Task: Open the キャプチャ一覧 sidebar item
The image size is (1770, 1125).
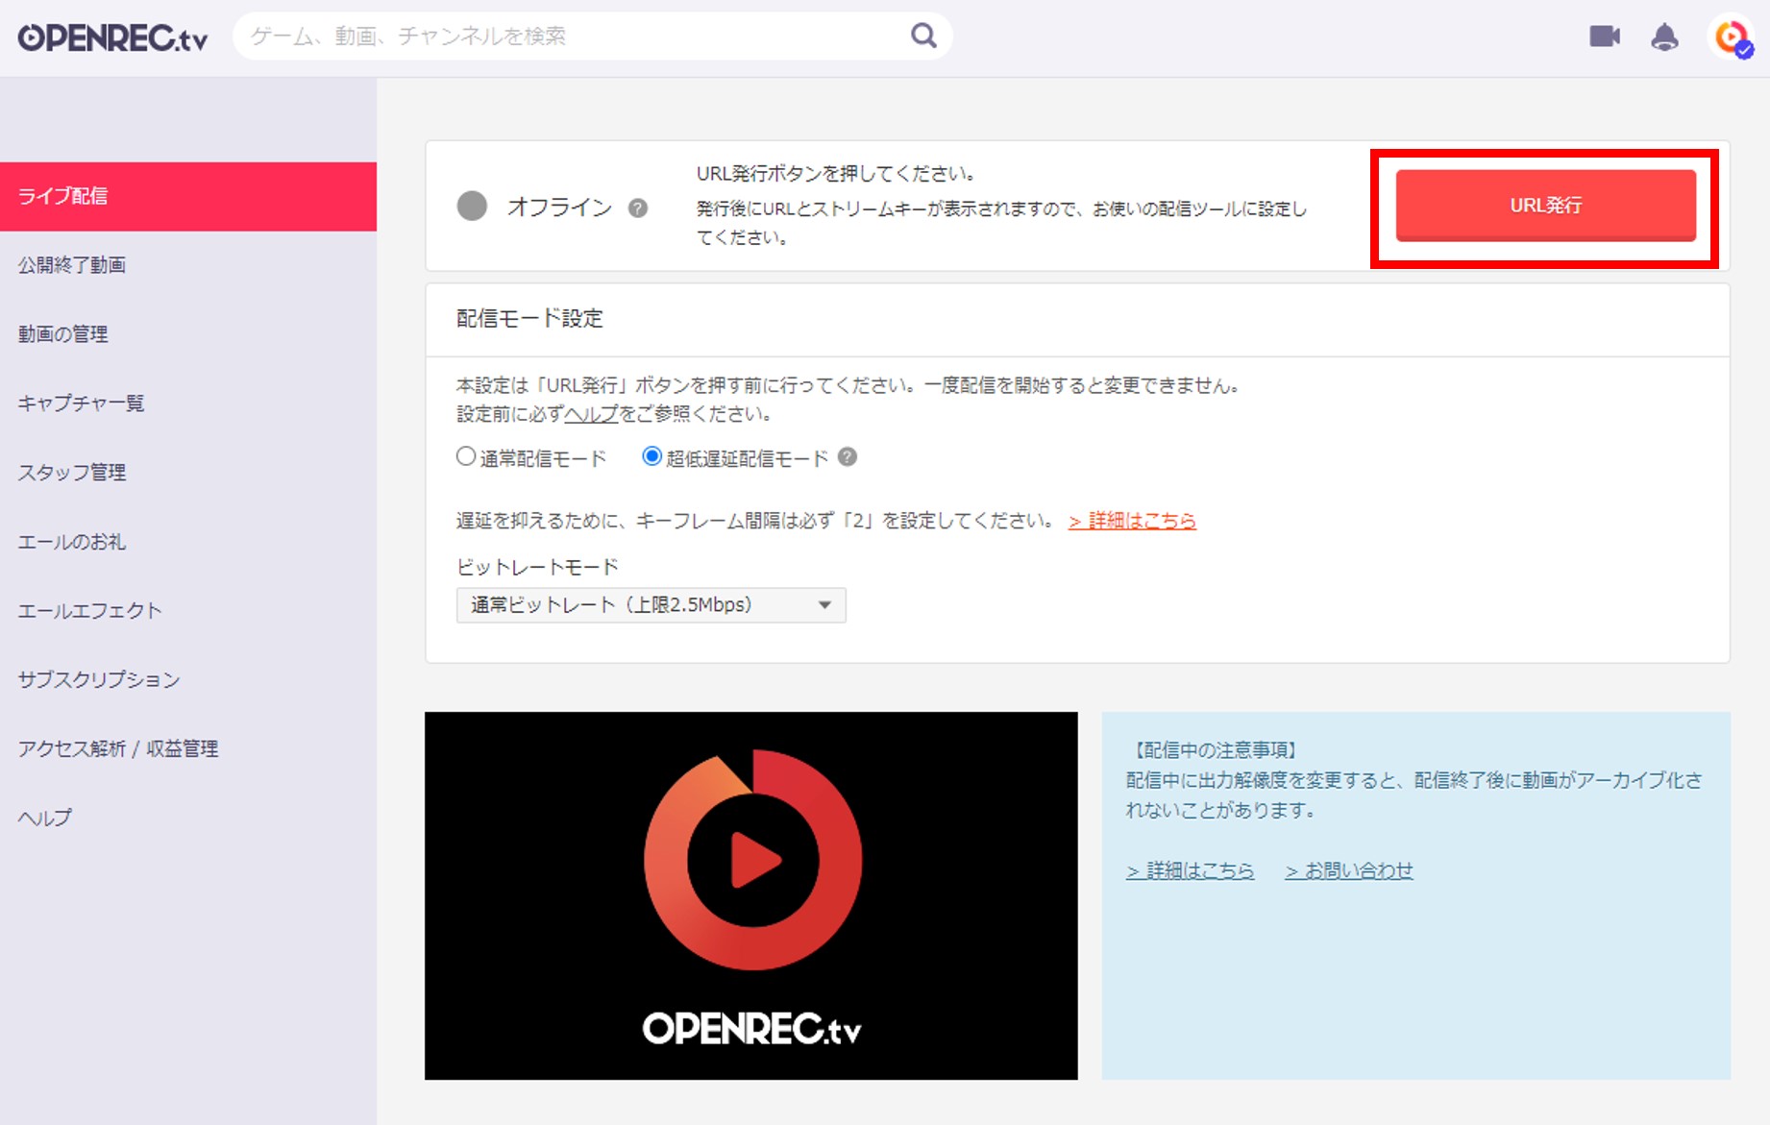Action: coord(81,404)
